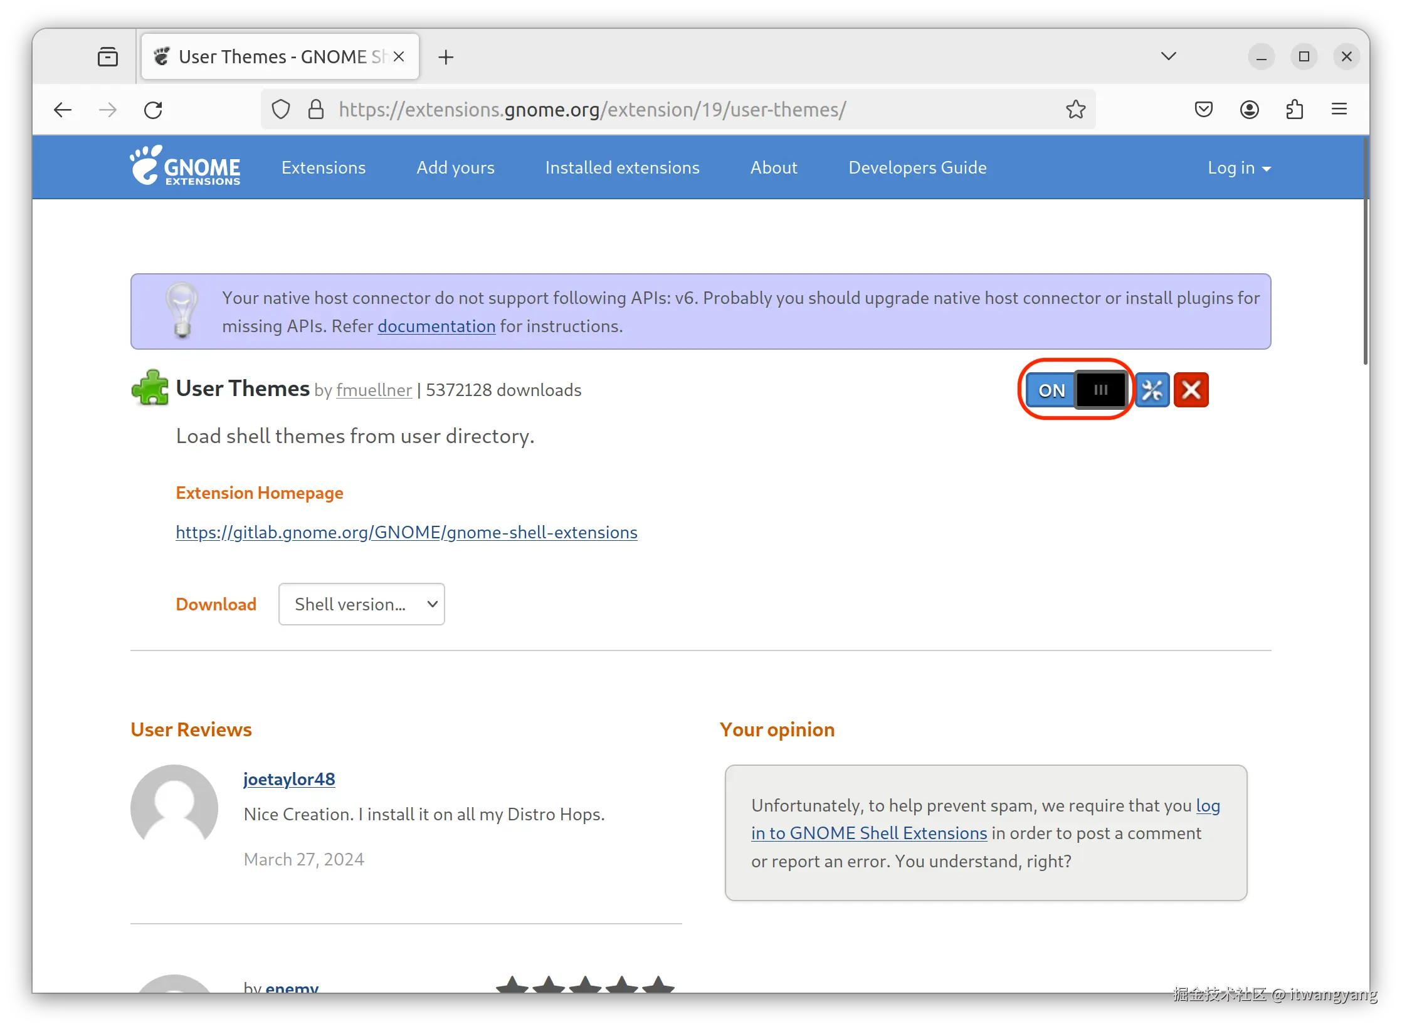Screen dimensions: 1402x1029
Task: Open the Log in dropdown menu
Action: tap(1238, 168)
